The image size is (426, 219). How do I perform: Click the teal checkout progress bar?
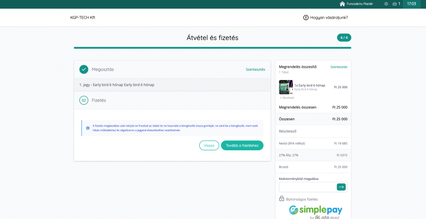pos(212,48)
